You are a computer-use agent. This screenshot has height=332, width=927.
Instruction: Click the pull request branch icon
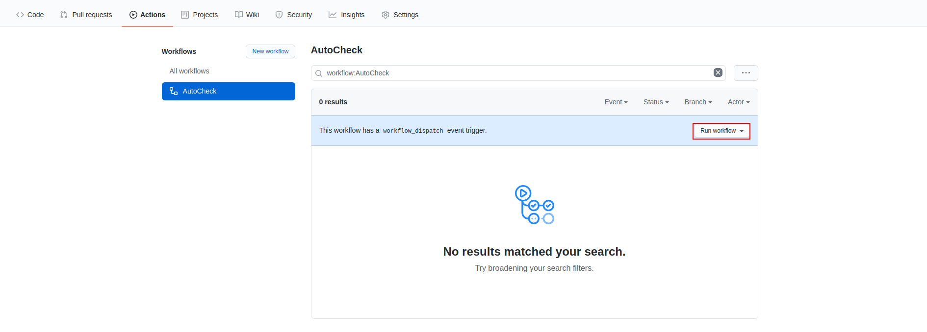(64, 15)
